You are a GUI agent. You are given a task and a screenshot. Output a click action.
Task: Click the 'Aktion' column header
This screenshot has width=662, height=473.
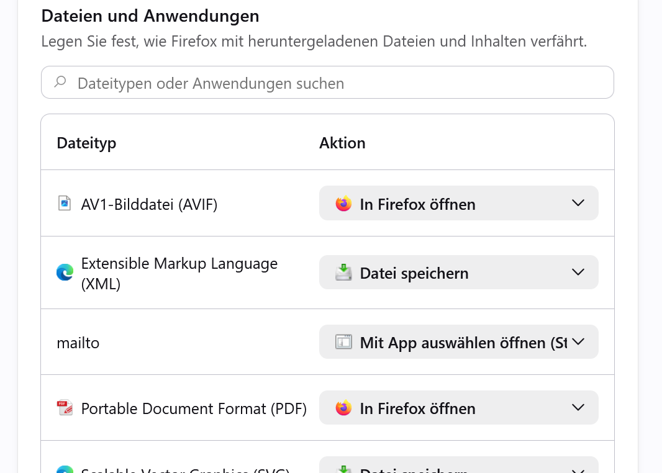point(342,143)
